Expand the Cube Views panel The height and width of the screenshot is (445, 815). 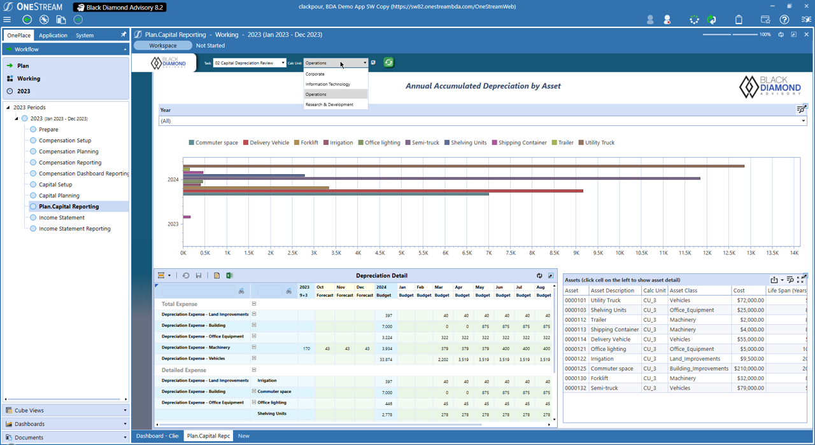point(66,410)
